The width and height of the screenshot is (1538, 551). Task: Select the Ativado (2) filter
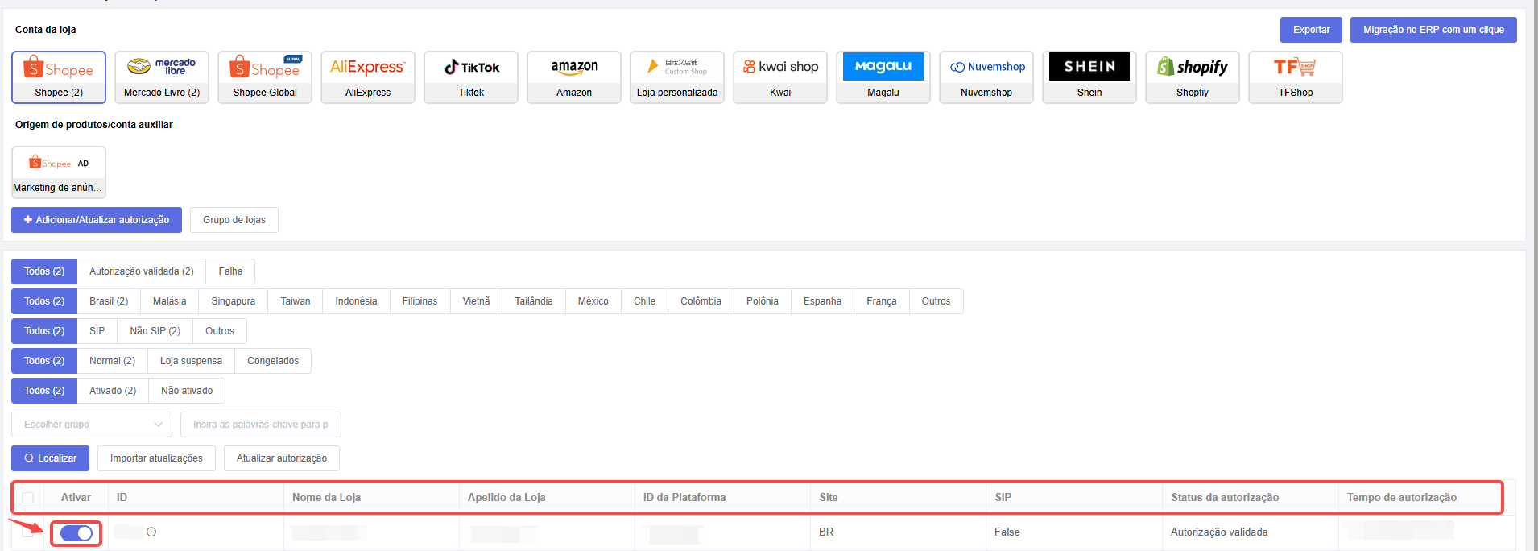pos(113,391)
